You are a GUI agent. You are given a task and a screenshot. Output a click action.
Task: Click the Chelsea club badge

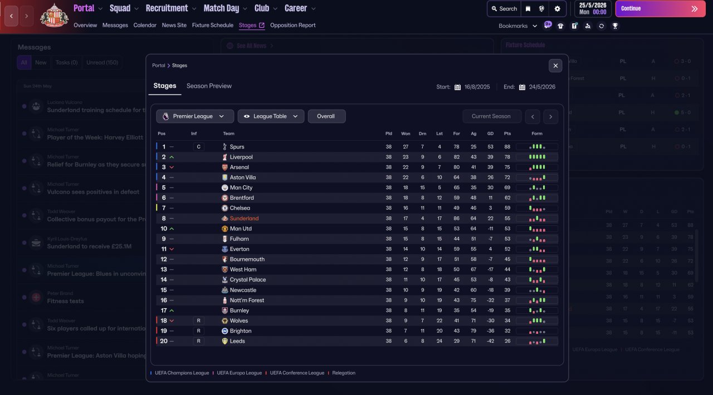[x=224, y=208]
